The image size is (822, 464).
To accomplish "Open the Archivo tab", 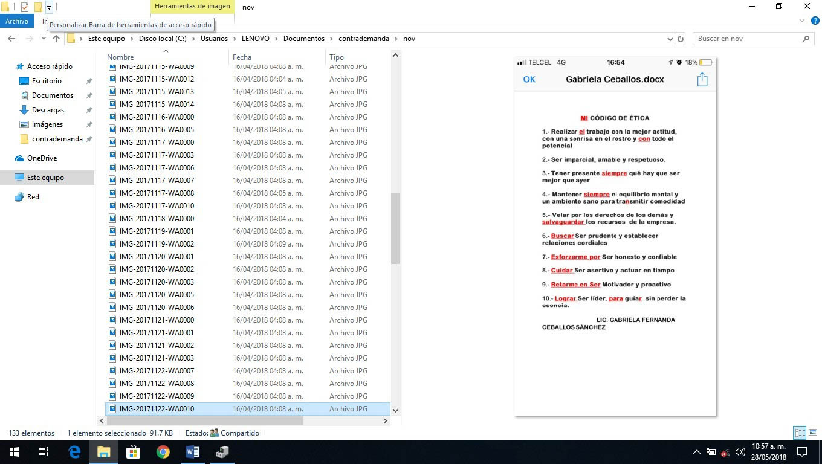I will click(17, 21).
